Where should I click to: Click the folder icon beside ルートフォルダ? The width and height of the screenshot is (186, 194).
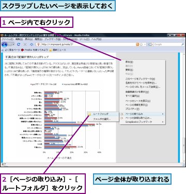(x=89, y=114)
